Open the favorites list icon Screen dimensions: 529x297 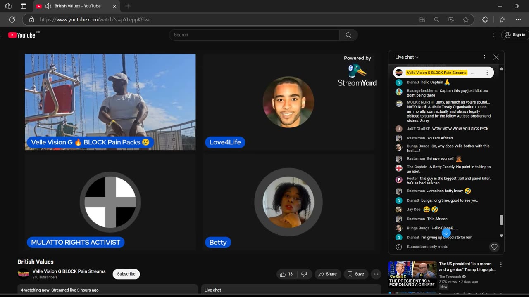pyautogui.click(x=503, y=19)
